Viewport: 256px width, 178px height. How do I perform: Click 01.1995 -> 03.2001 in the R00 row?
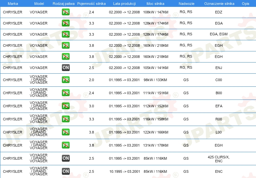point(124,119)
